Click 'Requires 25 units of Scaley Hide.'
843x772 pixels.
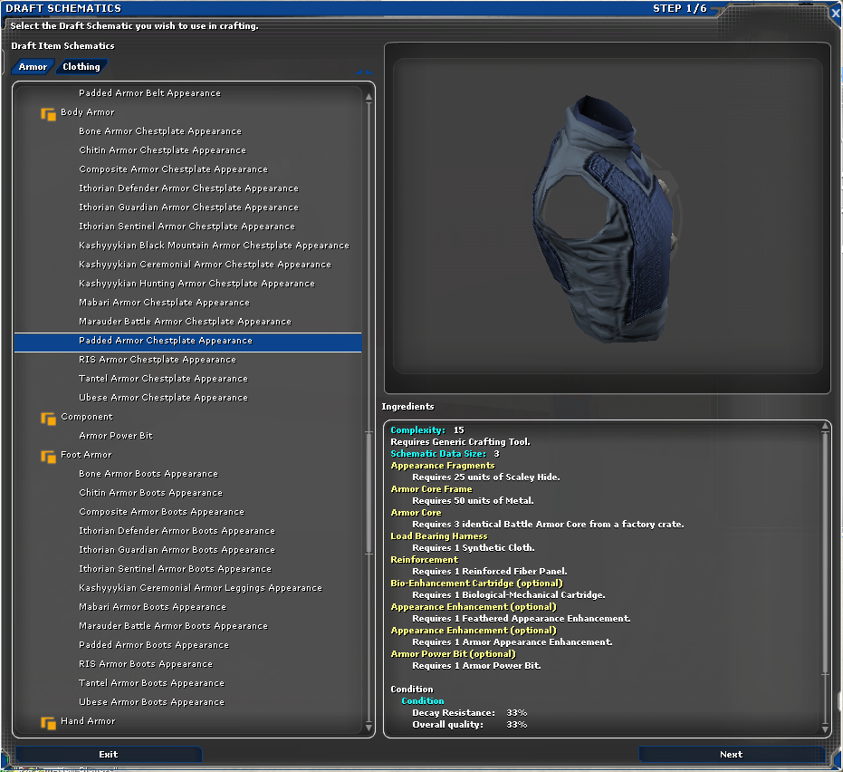click(x=486, y=478)
